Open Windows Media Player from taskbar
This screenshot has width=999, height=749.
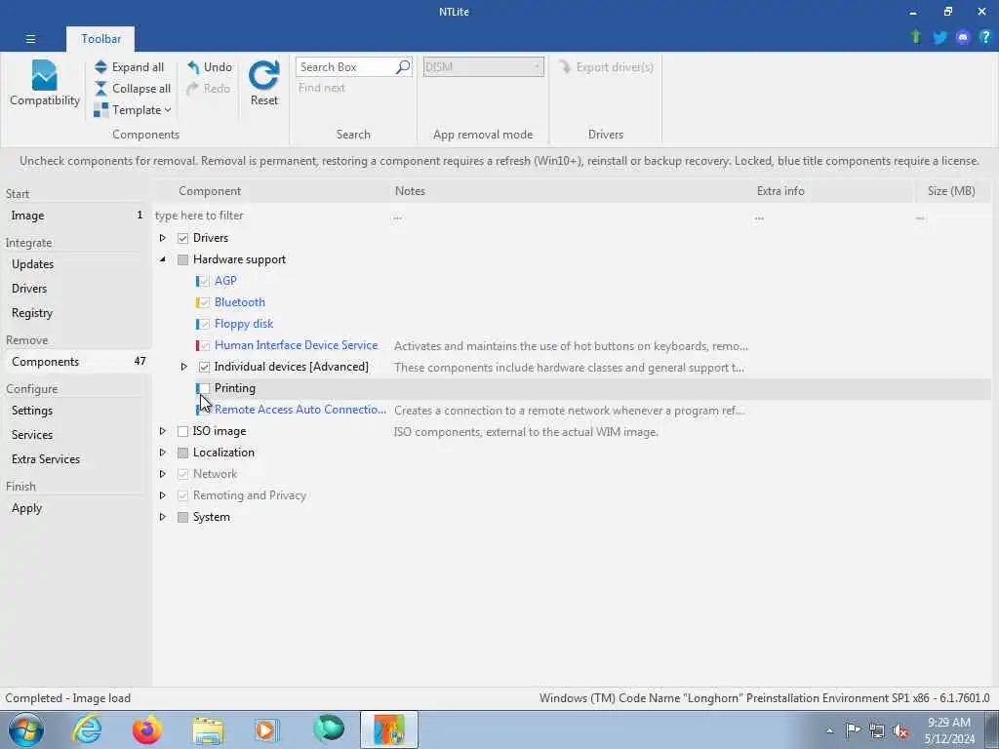pos(267,729)
